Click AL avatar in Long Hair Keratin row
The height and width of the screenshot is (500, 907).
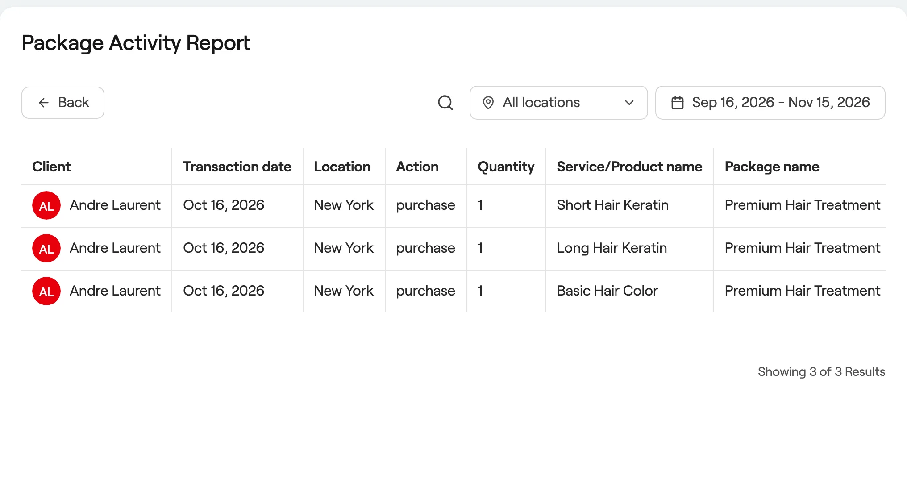pyautogui.click(x=46, y=248)
